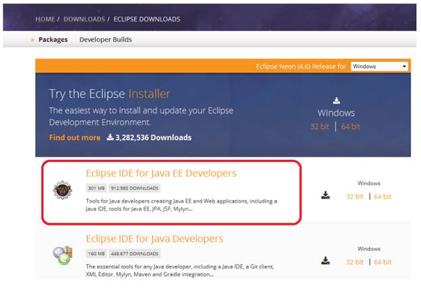Download Java Developers 64 bit package
421x289 pixels.
coord(383,261)
